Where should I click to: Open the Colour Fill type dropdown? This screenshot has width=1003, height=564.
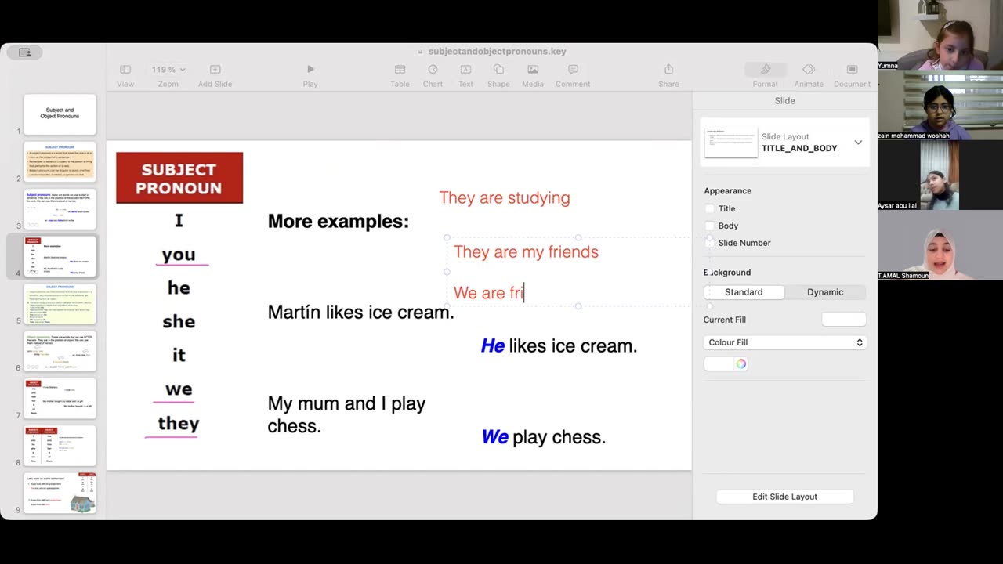click(x=784, y=342)
